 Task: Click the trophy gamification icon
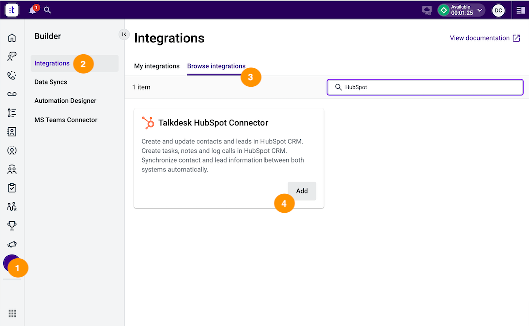click(x=12, y=226)
